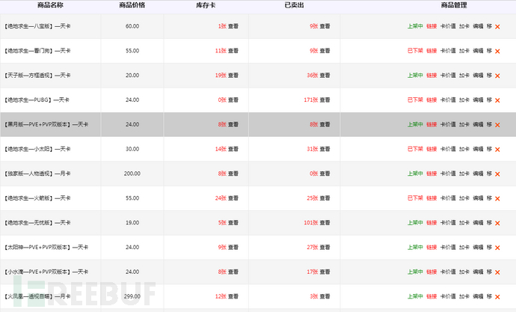The width and height of the screenshot is (516, 312).
Task: Click 编辑 for the 八宝板 product
Action: (478, 26)
